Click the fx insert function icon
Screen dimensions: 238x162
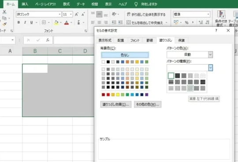coord(48,40)
